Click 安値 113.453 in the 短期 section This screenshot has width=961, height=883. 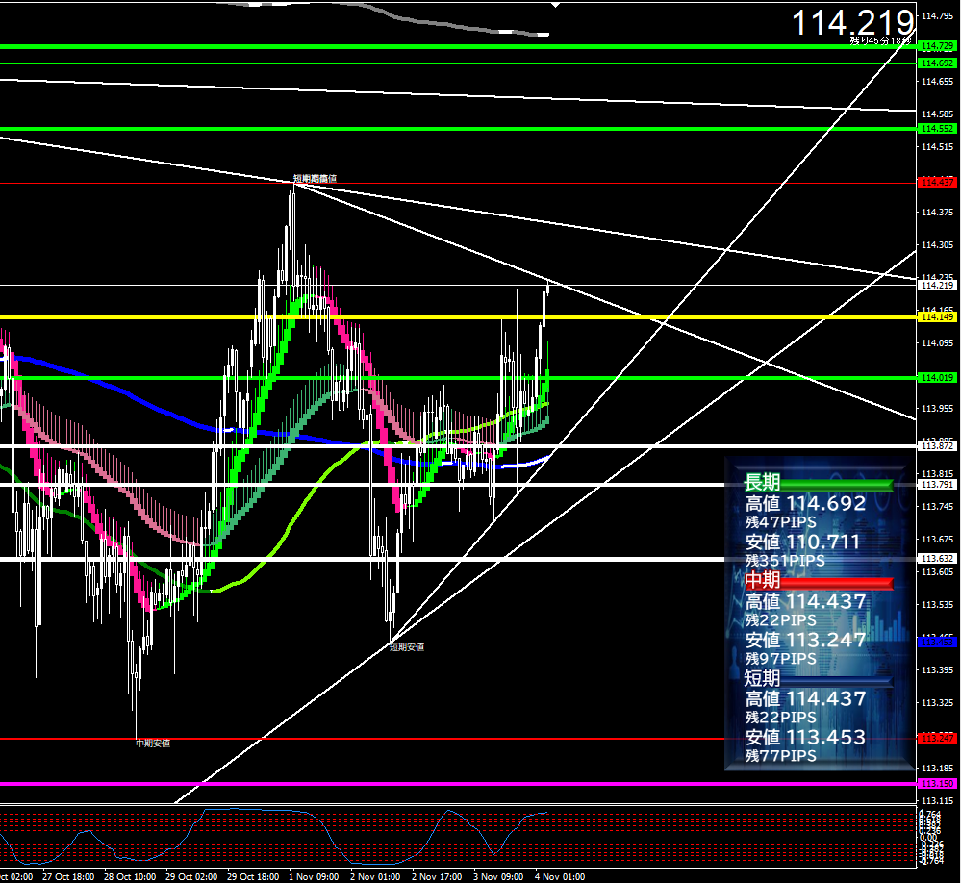coord(805,737)
